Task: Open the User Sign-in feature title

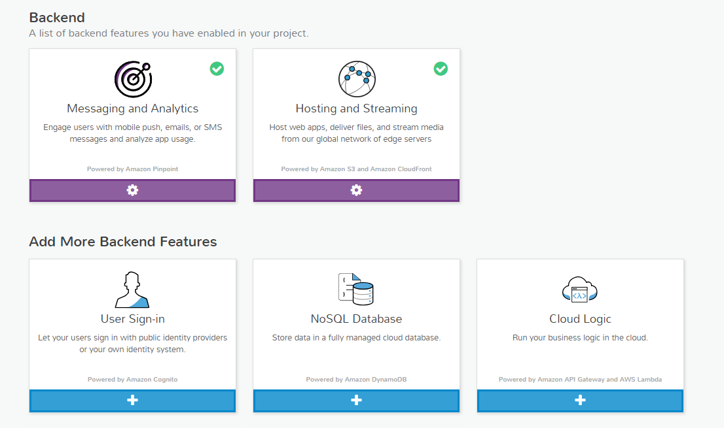Action: 132,319
